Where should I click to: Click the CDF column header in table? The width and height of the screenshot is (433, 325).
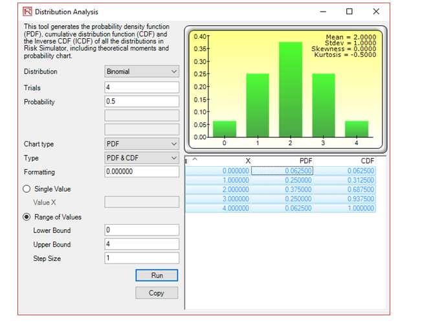click(x=368, y=161)
